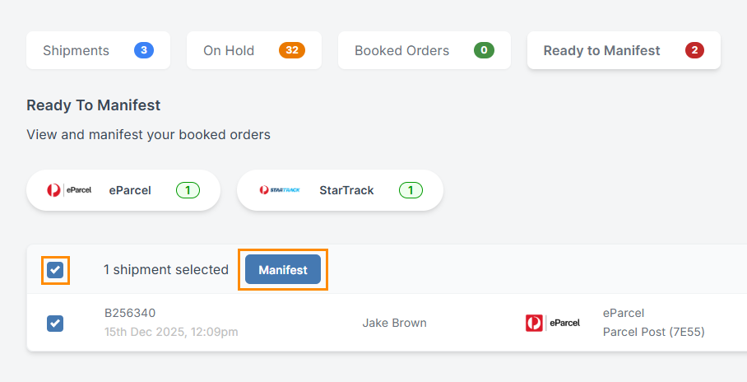The width and height of the screenshot is (747, 382).
Task: Filter by eParcel carrier
Action: click(x=130, y=190)
